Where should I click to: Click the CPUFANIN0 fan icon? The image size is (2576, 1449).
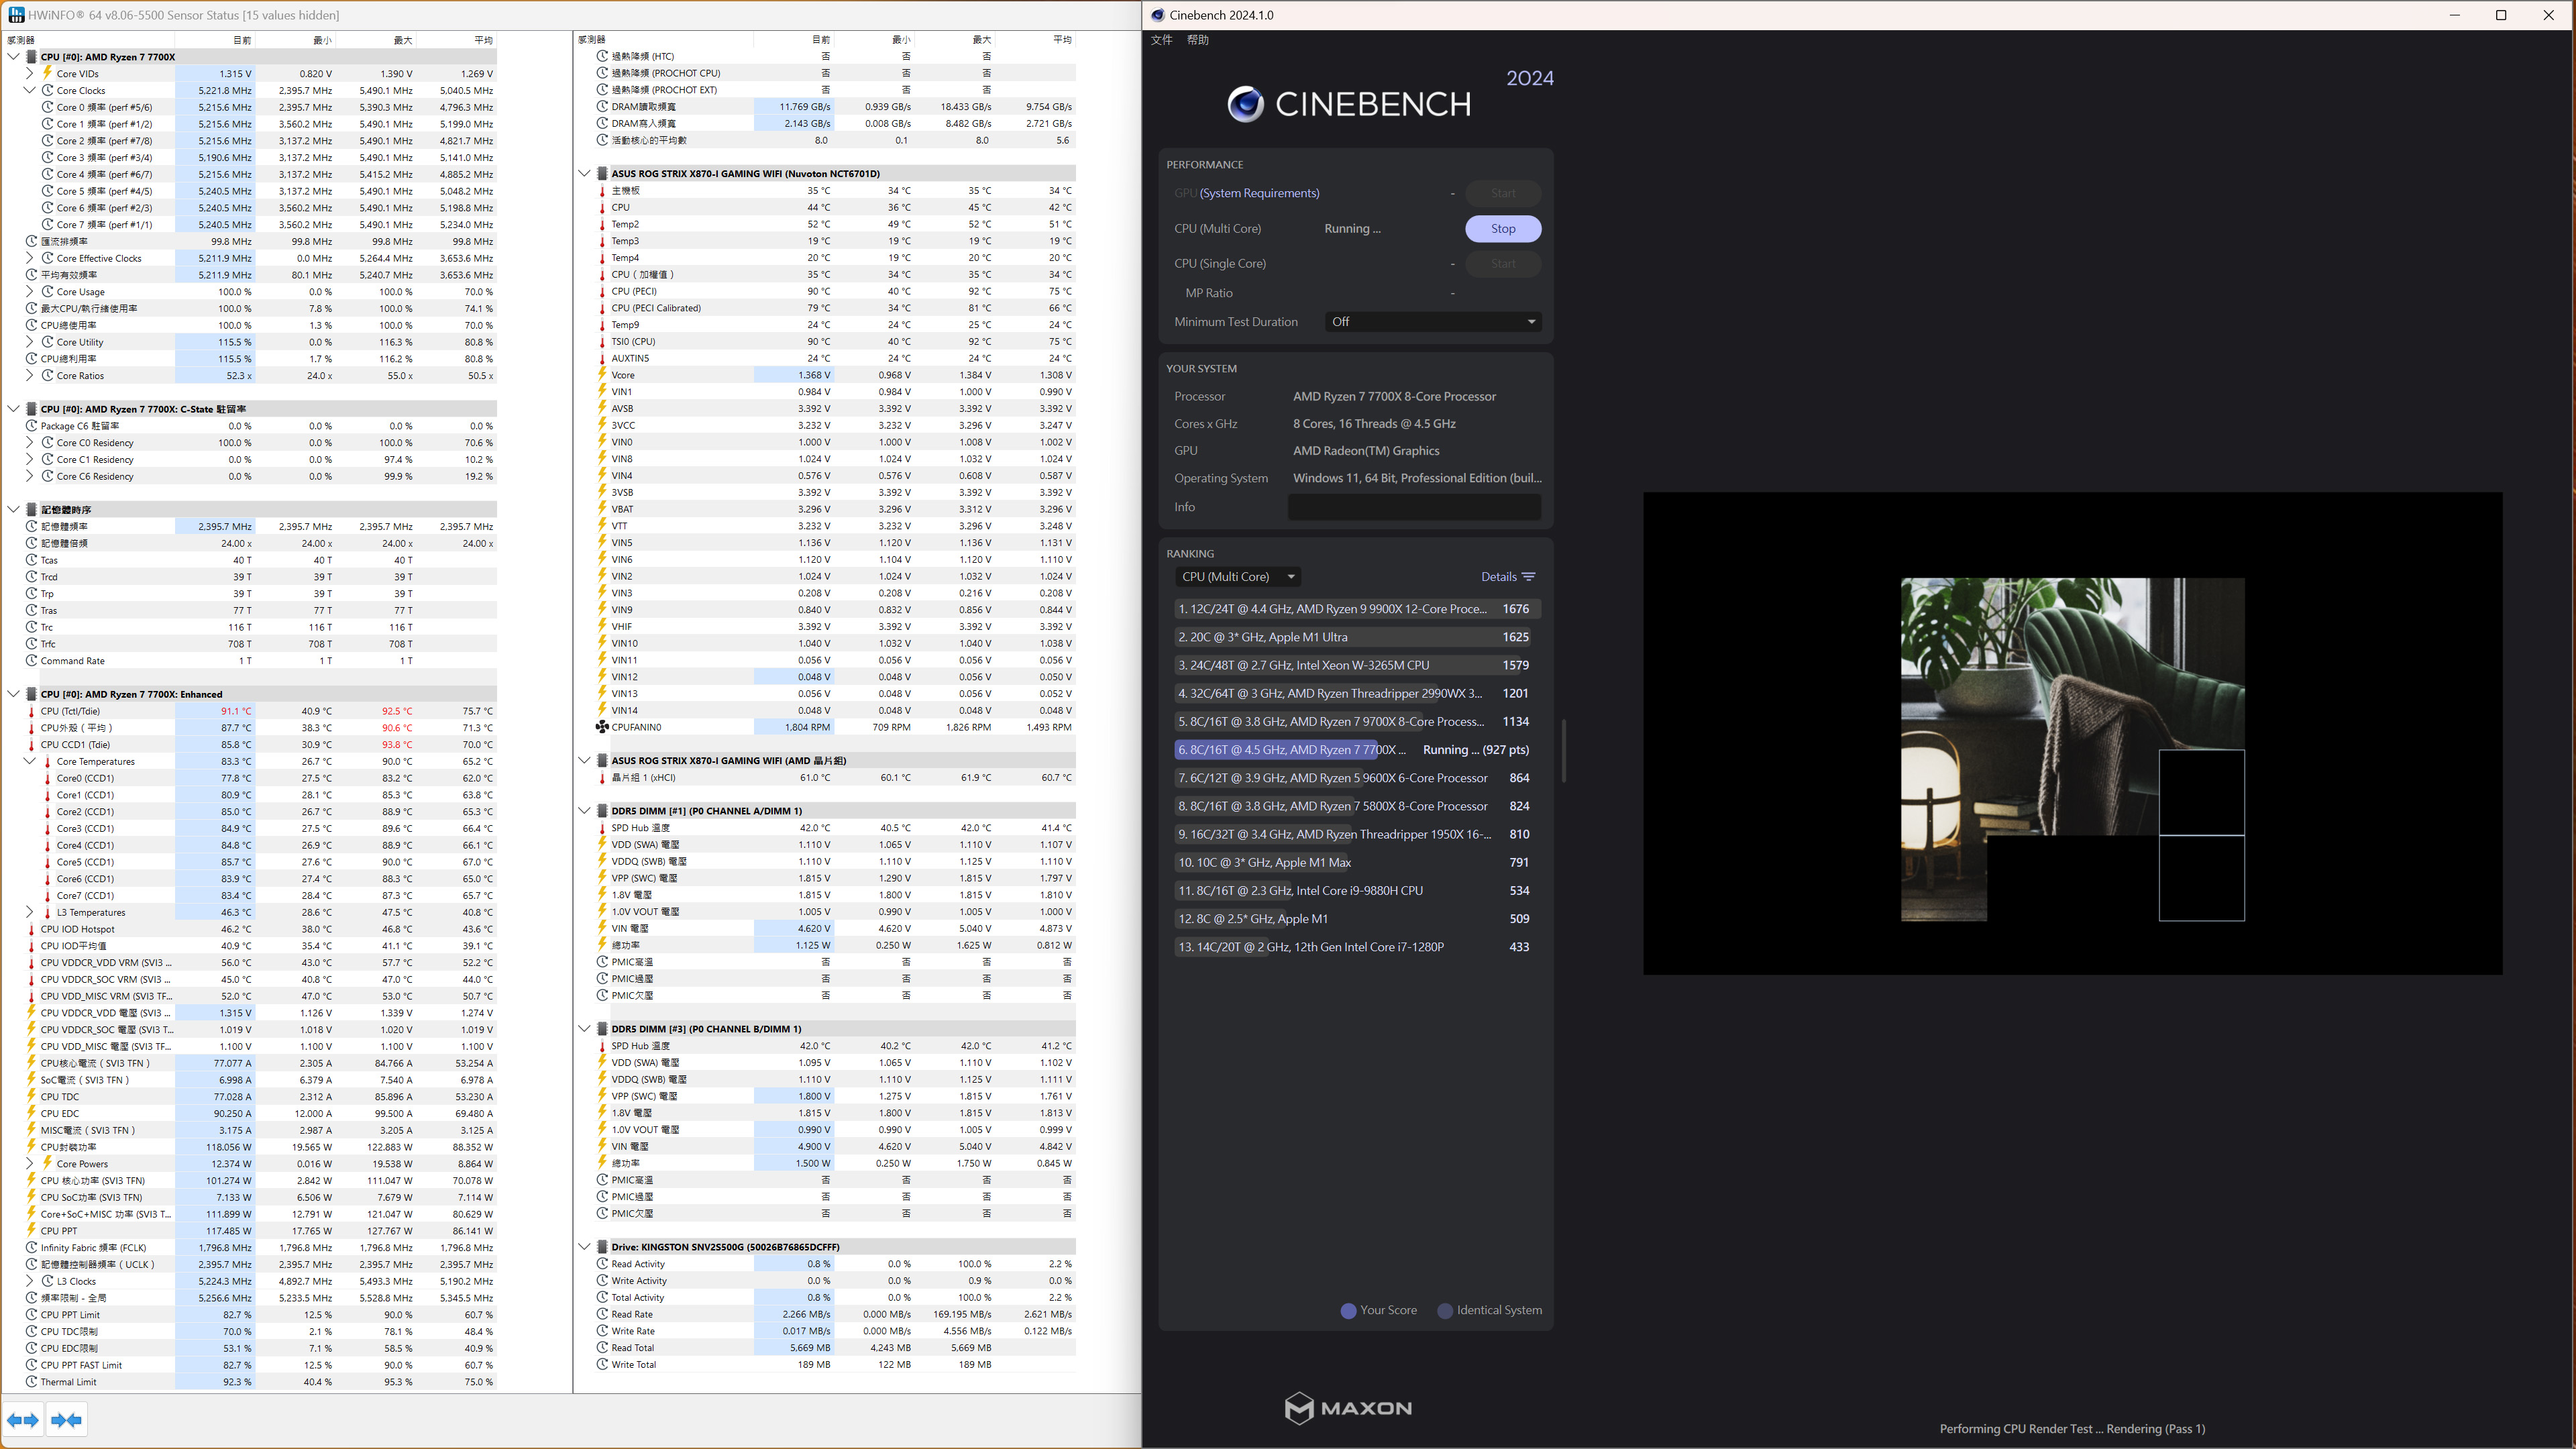point(602,727)
